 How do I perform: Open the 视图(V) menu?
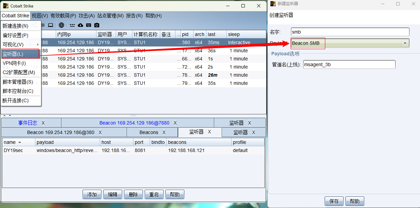[40, 16]
